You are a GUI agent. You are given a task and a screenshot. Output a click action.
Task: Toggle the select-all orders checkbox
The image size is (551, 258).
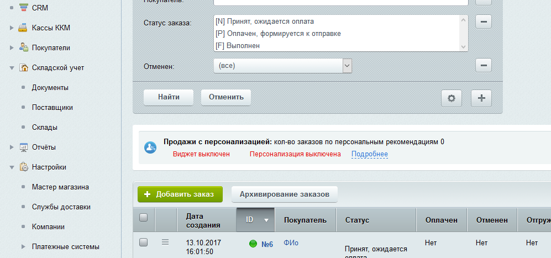[144, 218]
